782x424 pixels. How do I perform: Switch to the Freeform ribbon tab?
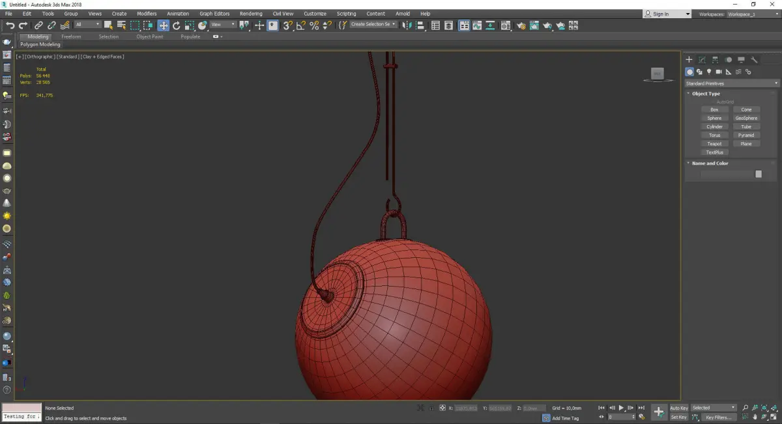(x=71, y=36)
